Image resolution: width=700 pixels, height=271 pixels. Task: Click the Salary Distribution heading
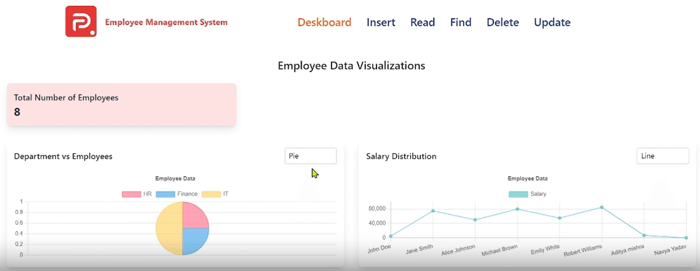(x=401, y=156)
